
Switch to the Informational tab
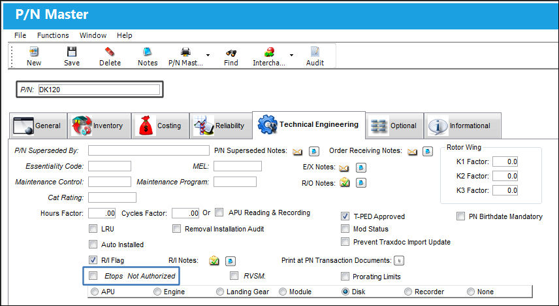click(462, 126)
